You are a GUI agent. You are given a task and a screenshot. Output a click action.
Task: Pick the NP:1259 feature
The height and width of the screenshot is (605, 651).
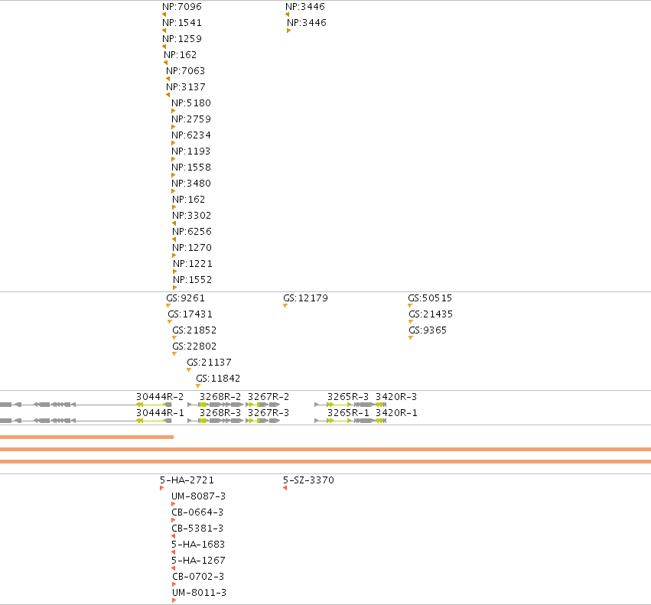click(x=182, y=39)
